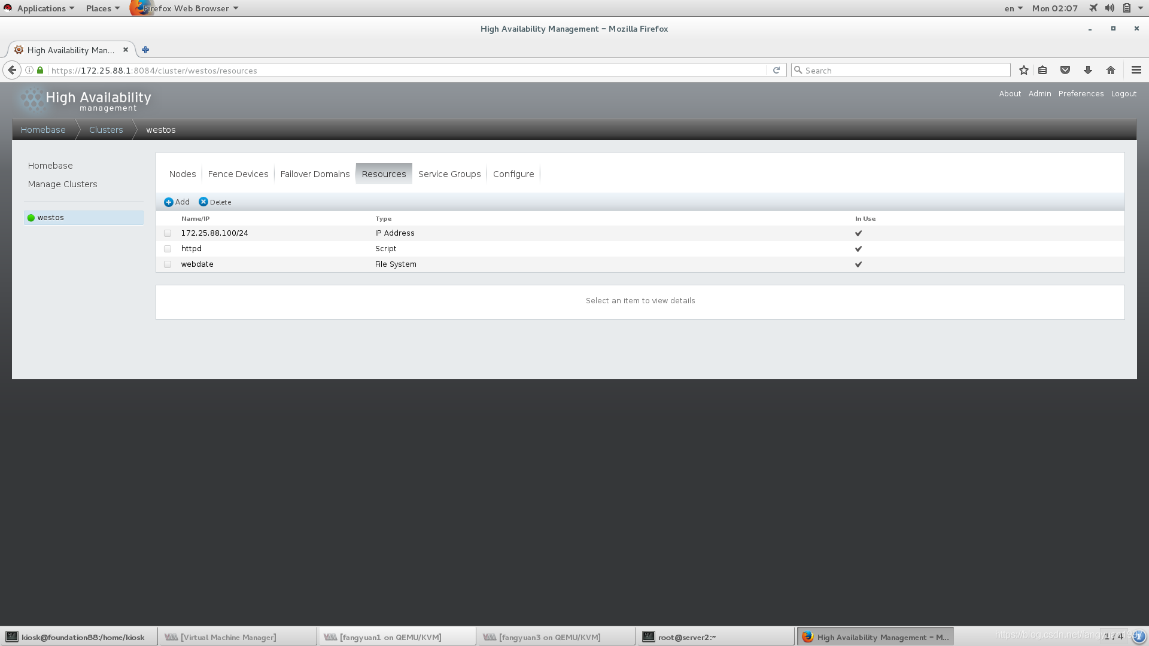Open a new tab with plus icon
This screenshot has height=646, width=1149.
point(145,50)
